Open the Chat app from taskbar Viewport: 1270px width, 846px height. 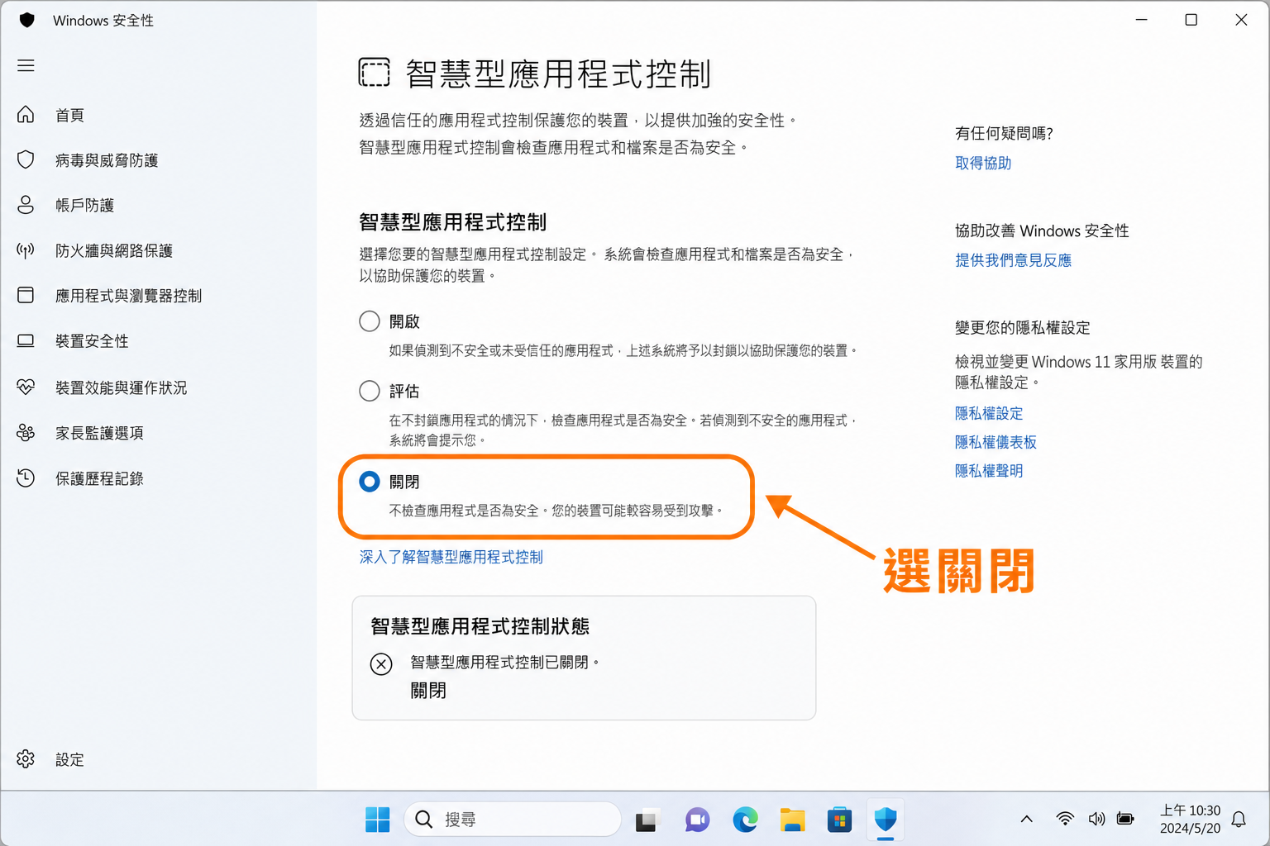[x=697, y=820]
